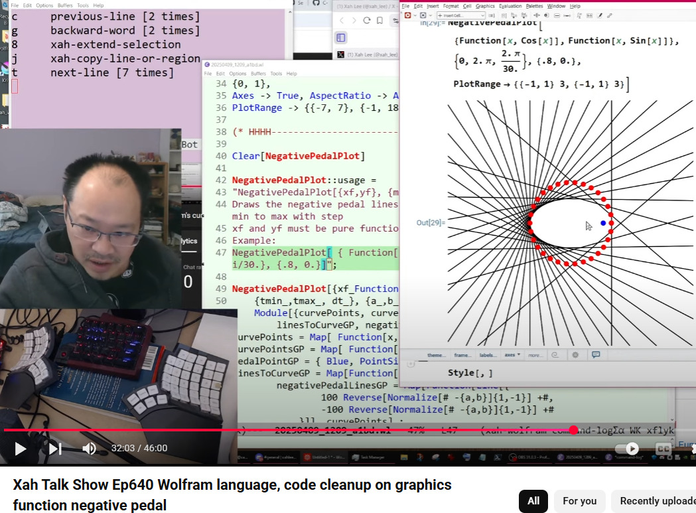Click the video title Xah Talk Show Ep640

tap(232, 495)
